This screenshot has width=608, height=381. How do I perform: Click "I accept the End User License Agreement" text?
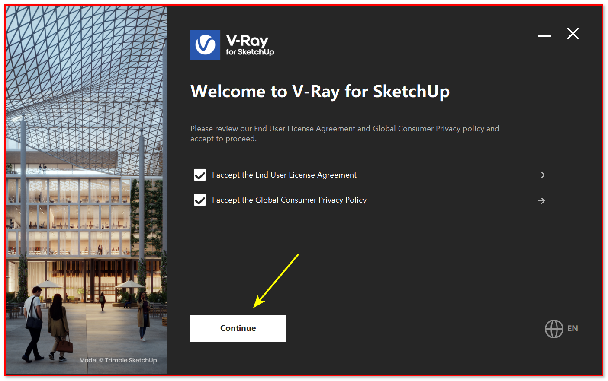[284, 175]
